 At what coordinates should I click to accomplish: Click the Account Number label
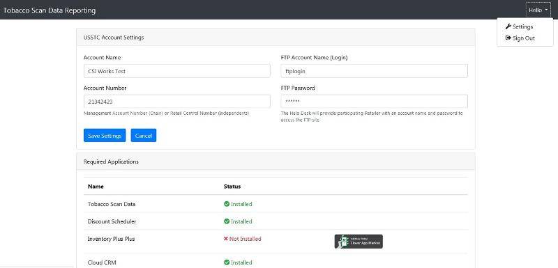pos(105,88)
